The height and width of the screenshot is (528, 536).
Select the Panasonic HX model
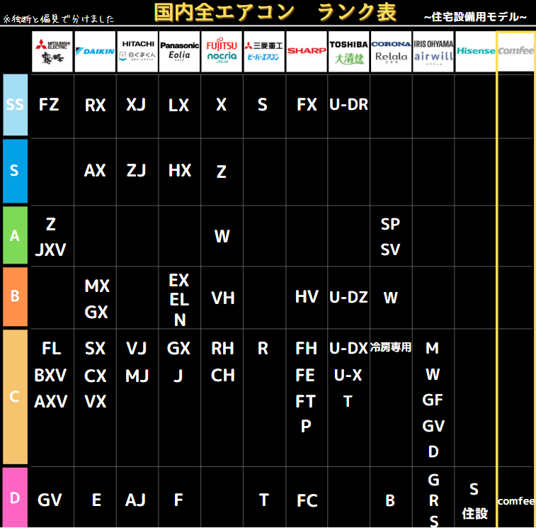point(180,170)
